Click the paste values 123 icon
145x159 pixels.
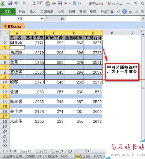(48, 3)
